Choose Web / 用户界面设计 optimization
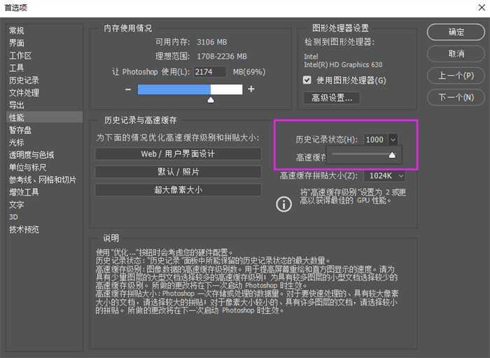The width and height of the screenshot is (490, 358). pyautogui.click(x=178, y=154)
